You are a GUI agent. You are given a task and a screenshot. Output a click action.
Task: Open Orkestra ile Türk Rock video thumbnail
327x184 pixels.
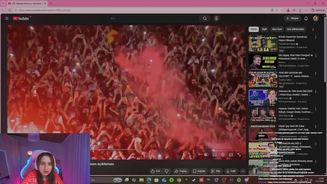point(263,97)
